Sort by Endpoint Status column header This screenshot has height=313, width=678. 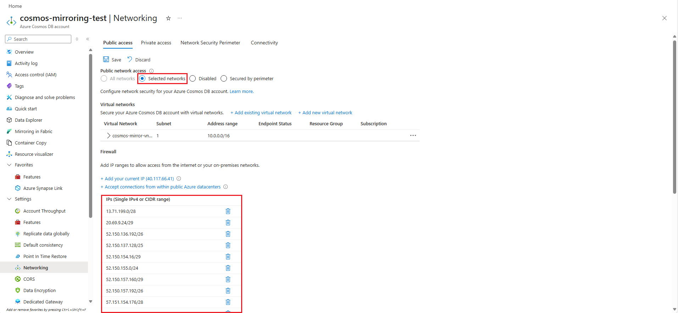coord(275,123)
